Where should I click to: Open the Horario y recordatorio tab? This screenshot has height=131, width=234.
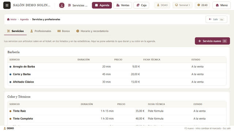pyautogui.click(x=93, y=31)
